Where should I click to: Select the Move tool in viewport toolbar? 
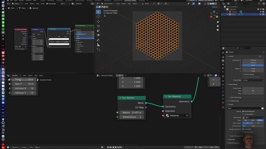(99, 22)
